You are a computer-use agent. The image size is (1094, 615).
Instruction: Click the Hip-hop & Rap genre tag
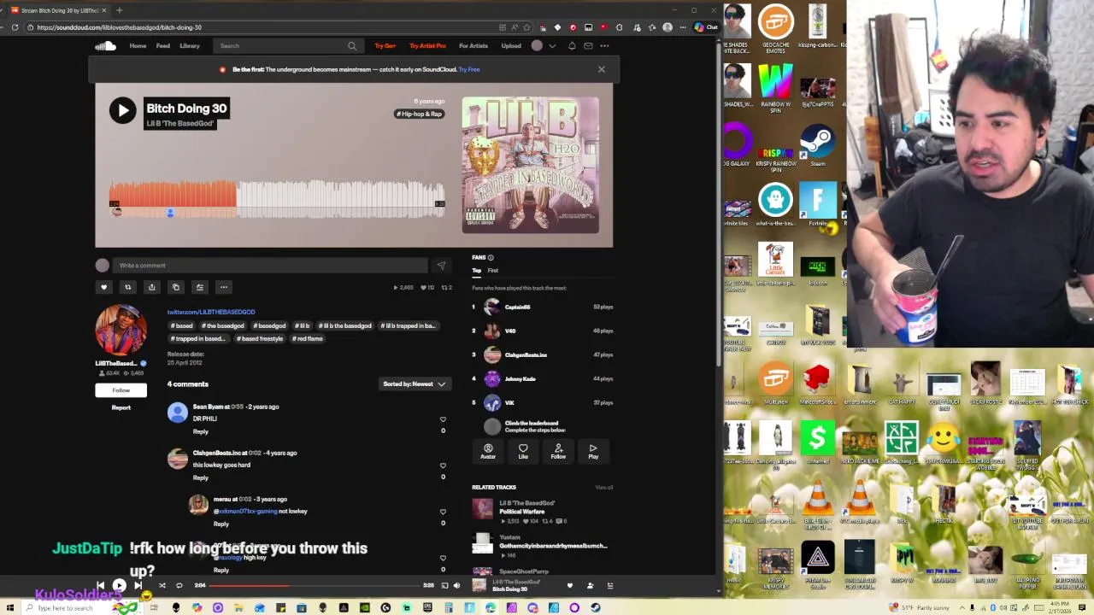(x=419, y=114)
